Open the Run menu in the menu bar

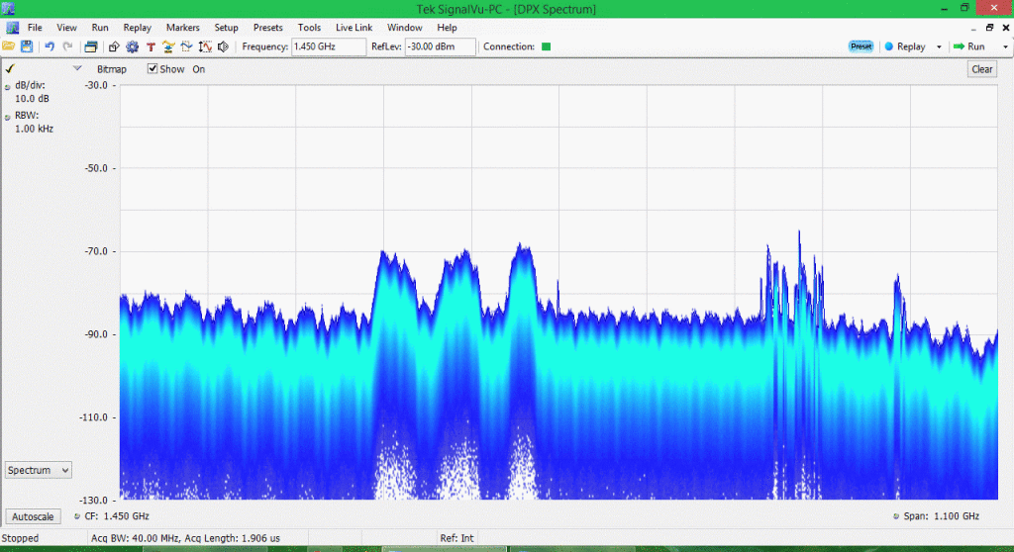click(100, 28)
